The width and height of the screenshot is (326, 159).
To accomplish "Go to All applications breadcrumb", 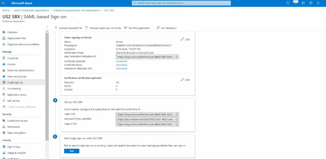I will (x=77, y=10).
